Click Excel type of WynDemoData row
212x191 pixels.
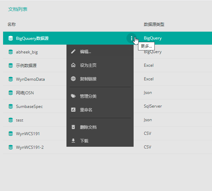pyautogui.click(x=149, y=79)
